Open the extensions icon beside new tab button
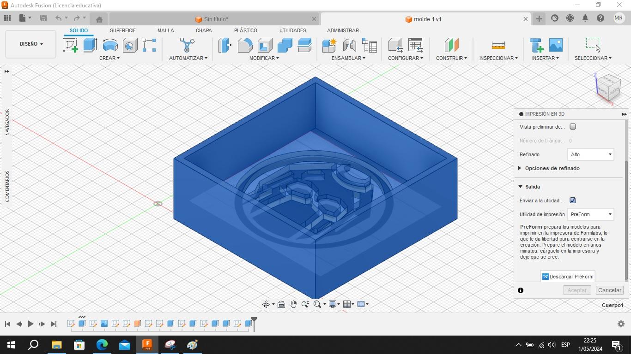Viewport: 631px width, 354px height. coord(555,18)
